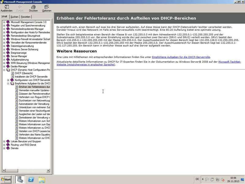Image resolution: width=245 pixels, height=184 pixels.
Task: Select Remotedesktop-Sitzungshost entry
Action: coord(25,36)
